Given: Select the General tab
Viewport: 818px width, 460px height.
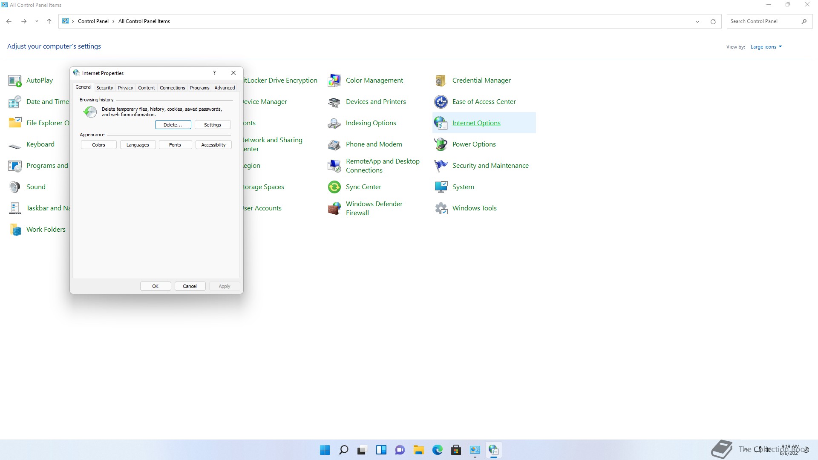Looking at the screenshot, I should [x=83, y=87].
